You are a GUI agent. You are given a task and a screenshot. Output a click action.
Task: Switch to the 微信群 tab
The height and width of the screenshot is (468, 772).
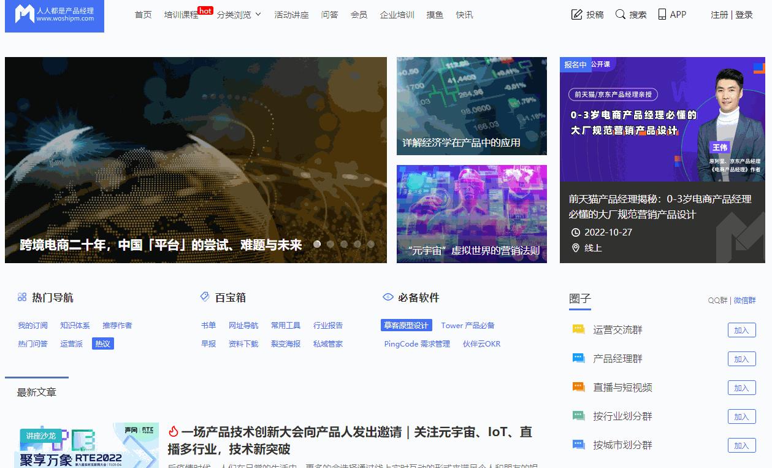[744, 301]
